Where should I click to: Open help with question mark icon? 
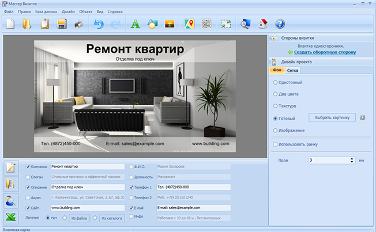(280, 24)
